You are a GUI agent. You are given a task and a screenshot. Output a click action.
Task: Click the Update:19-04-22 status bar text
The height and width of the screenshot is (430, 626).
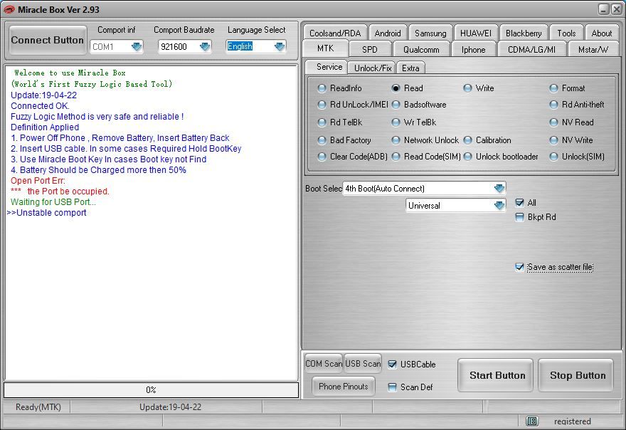pos(170,407)
